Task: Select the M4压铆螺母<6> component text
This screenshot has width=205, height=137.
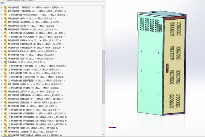Action: click(x=37, y=114)
